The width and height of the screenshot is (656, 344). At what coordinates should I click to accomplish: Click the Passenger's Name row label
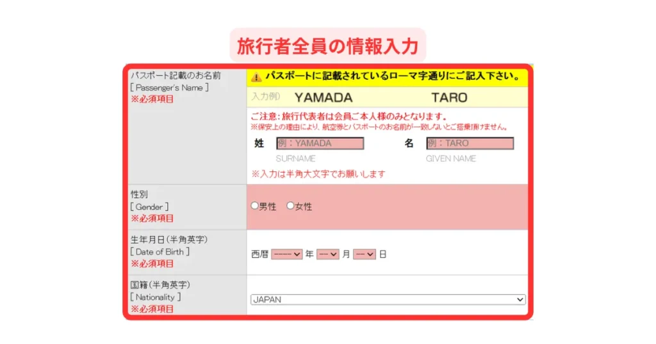[170, 88]
